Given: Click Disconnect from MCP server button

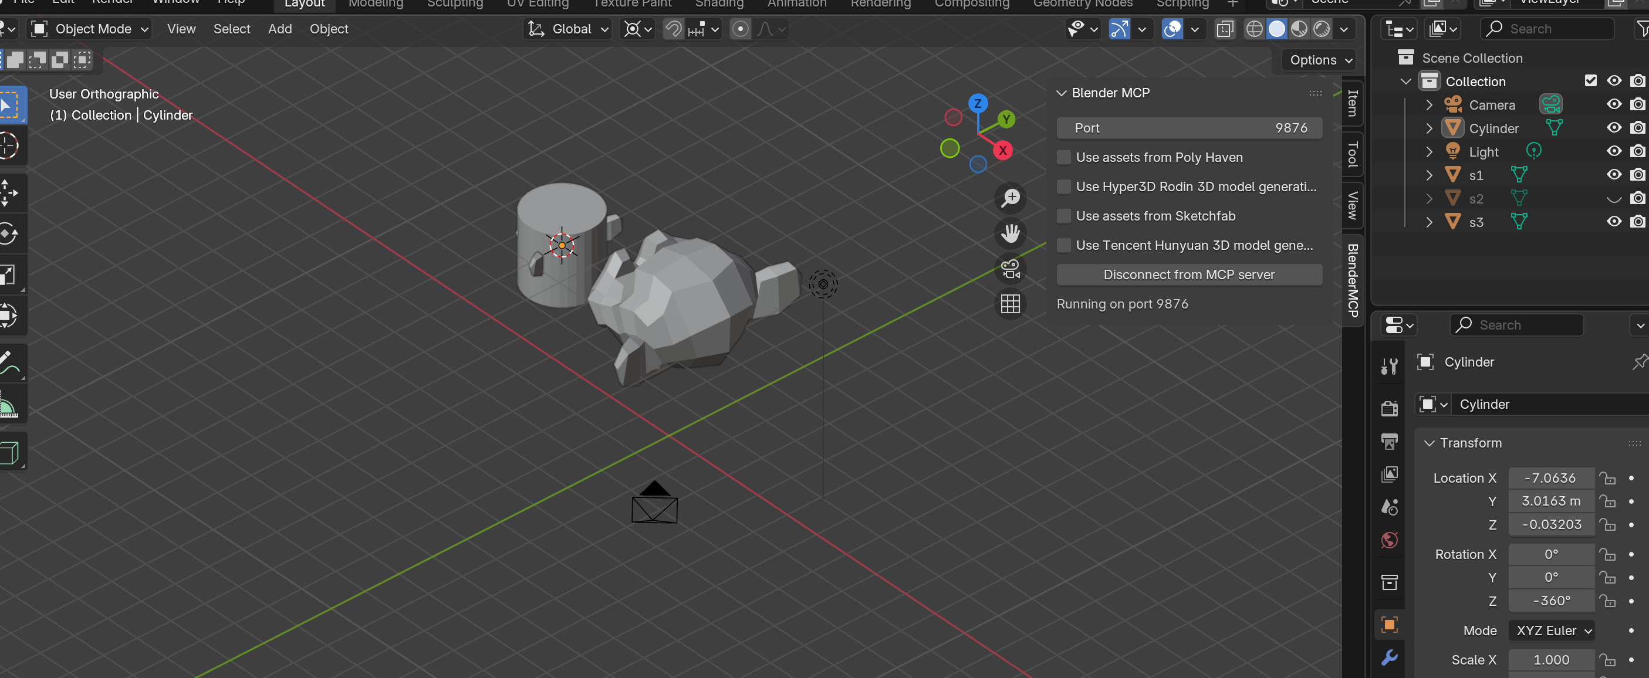Looking at the screenshot, I should (x=1189, y=275).
